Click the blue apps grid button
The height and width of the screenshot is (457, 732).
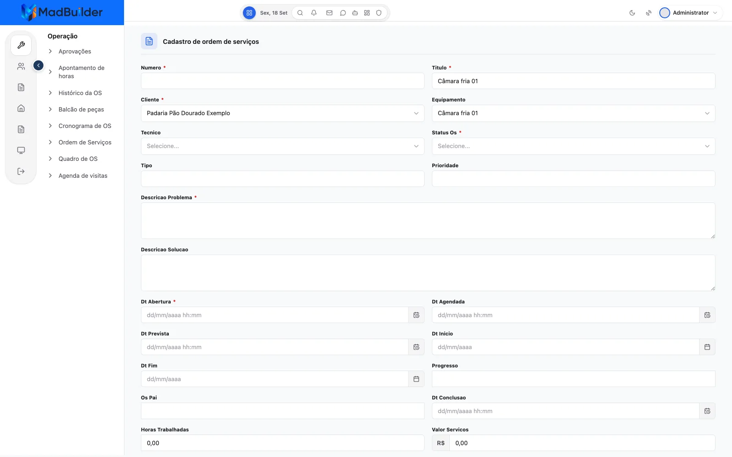click(x=249, y=13)
